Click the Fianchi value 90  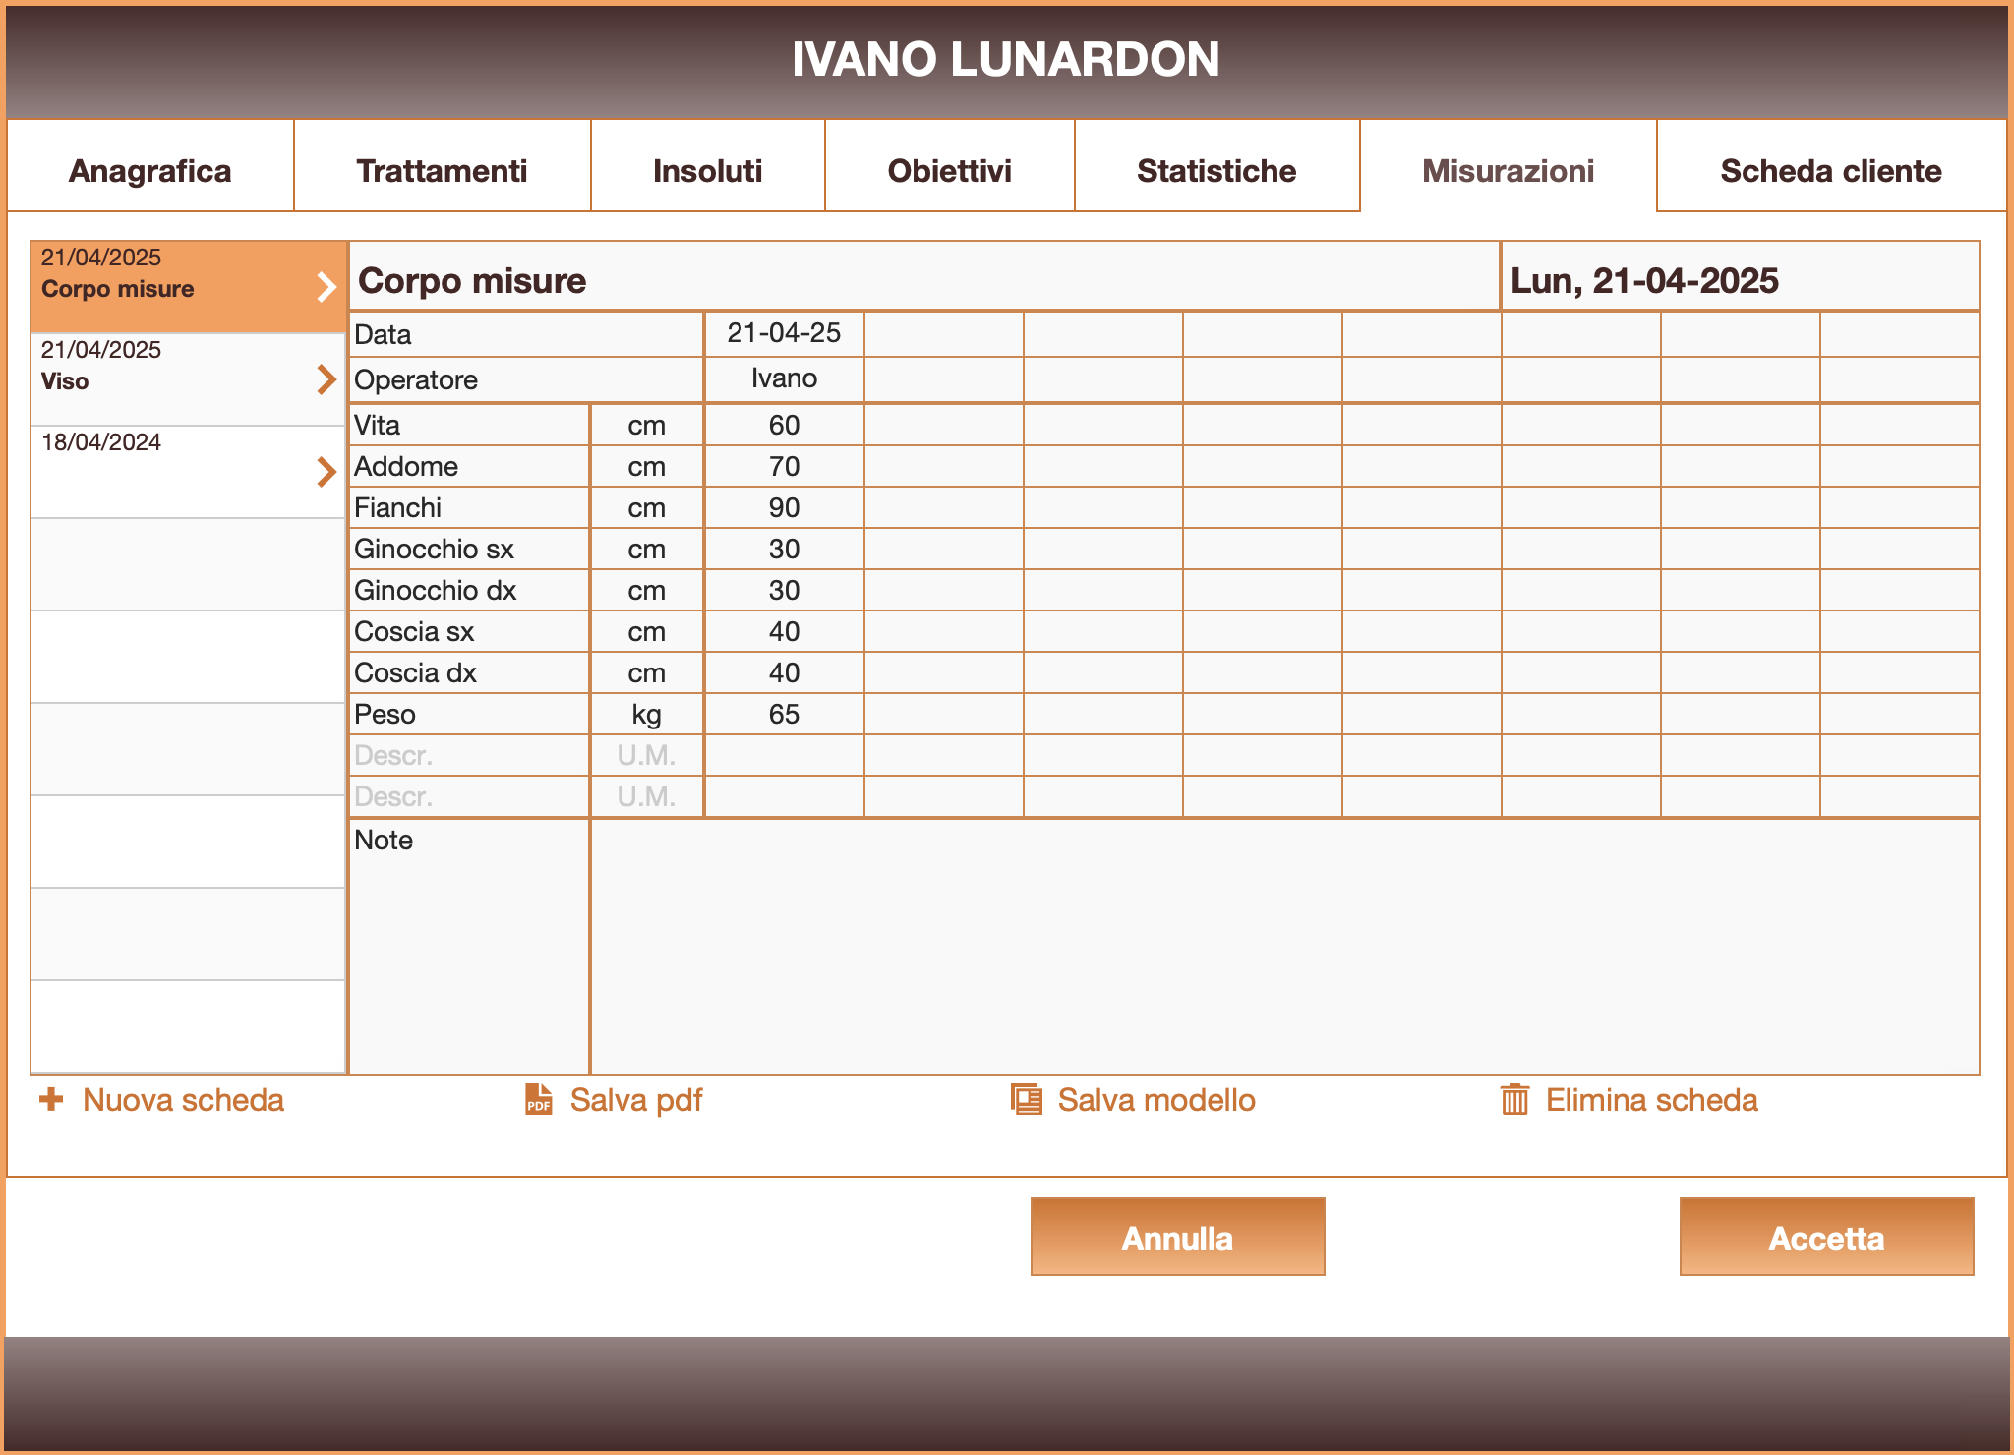tap(784, 507)
